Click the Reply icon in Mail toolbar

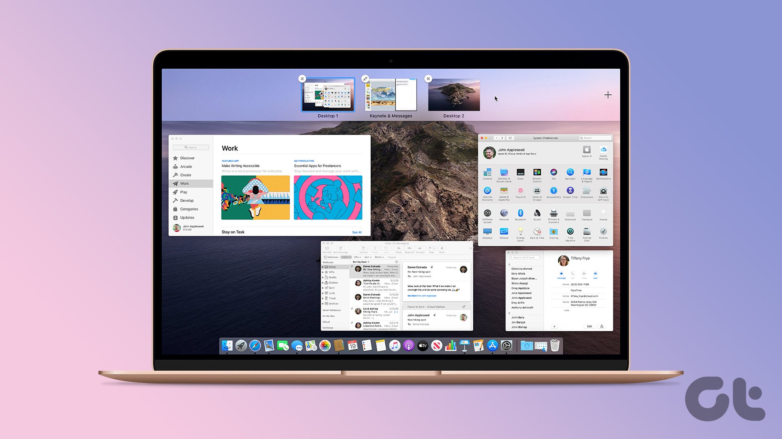click(x=399, y=248)
